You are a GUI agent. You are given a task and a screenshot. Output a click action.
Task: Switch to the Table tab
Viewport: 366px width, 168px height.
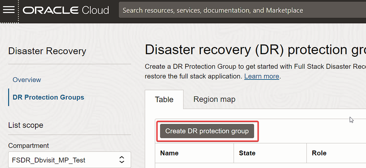point(164,100)
